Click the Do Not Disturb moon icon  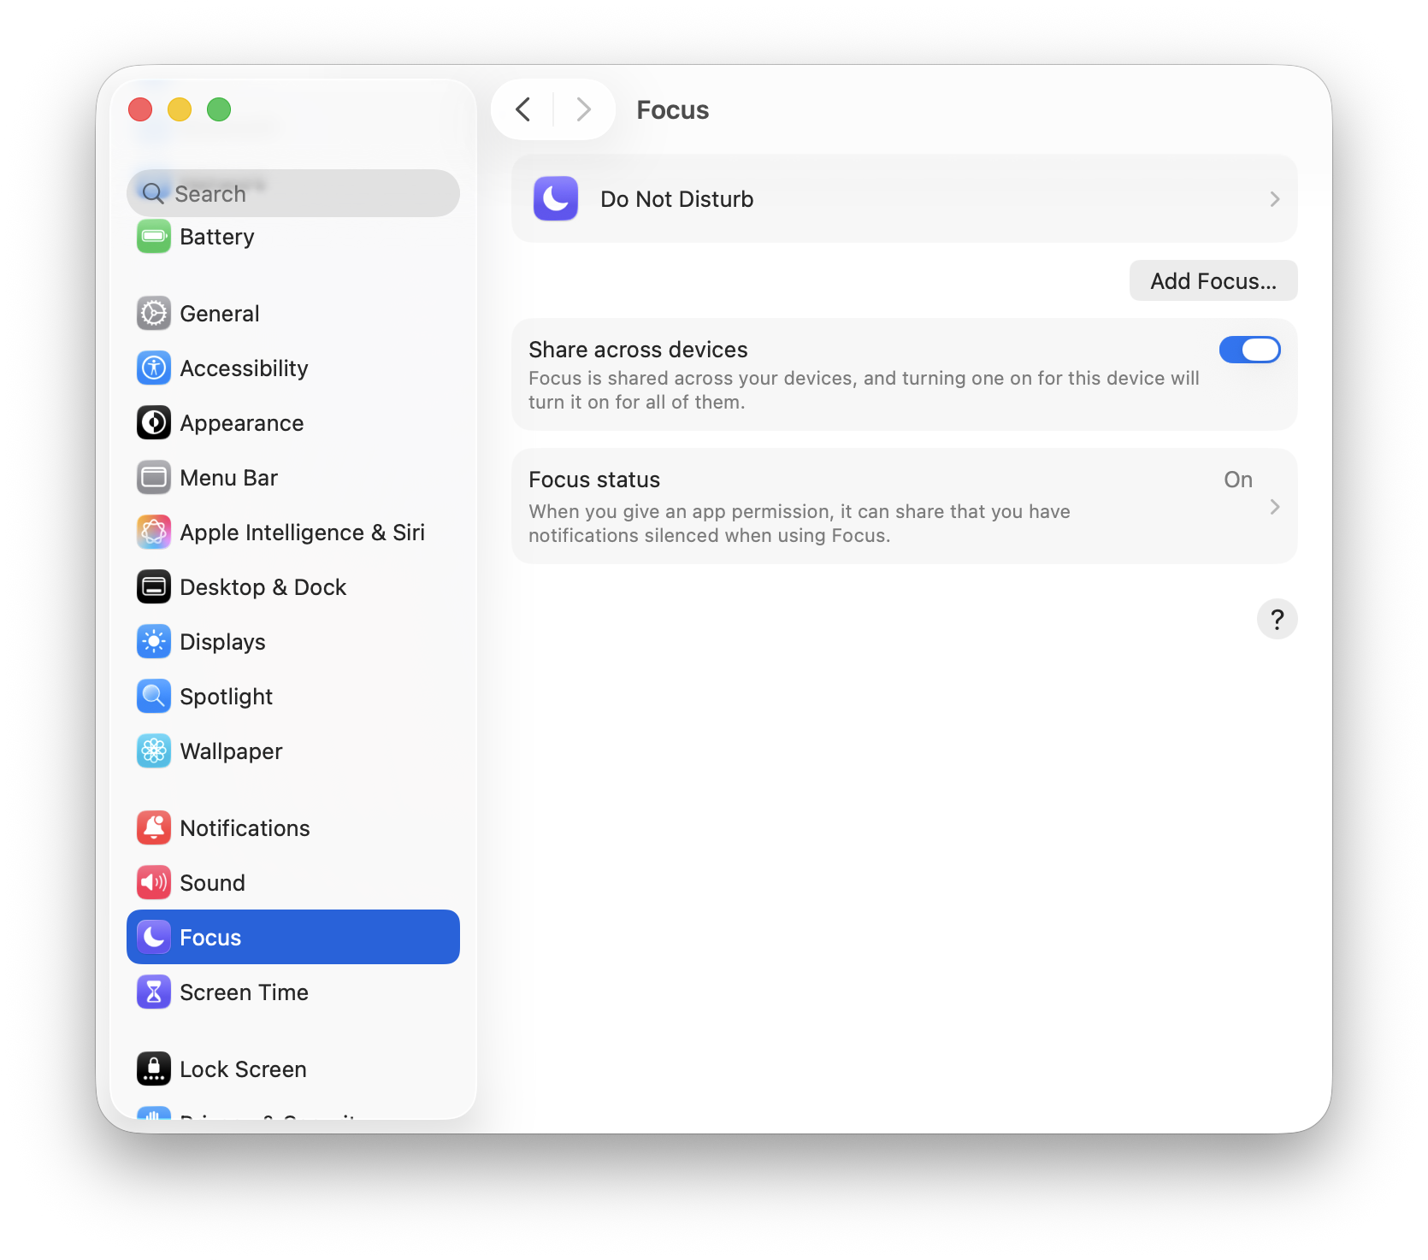coord(556,199)
